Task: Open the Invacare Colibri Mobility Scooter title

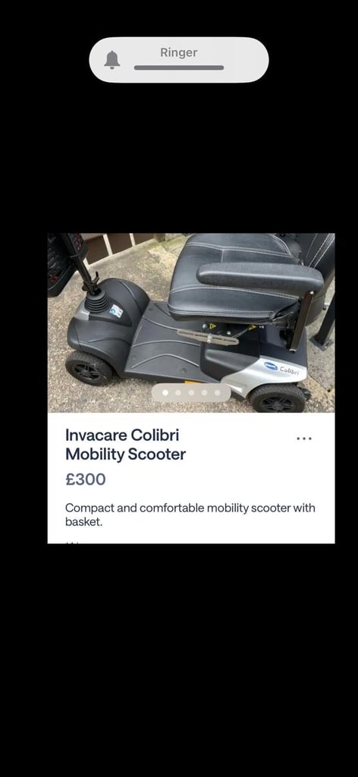Action: click(126, 445)
